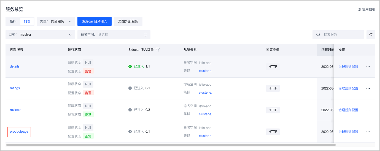The image size is (380, 151).
Task: Click the Sidecar 自动注入 button
Action: [94, 21]
